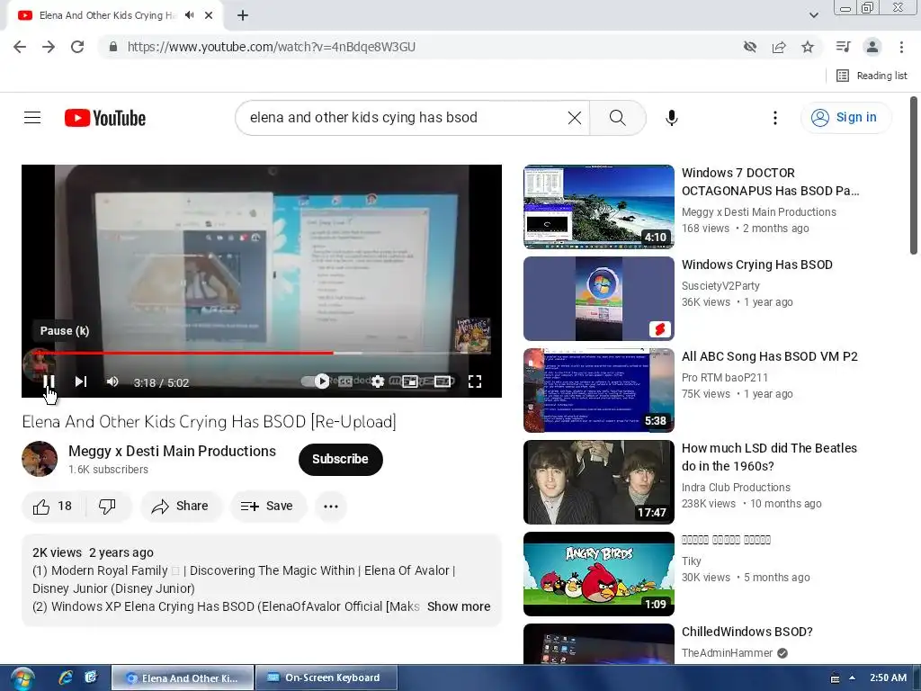Open the YouTube hamburger guide menu
This screenshot has width=921, height=691.
click(32, 118)
